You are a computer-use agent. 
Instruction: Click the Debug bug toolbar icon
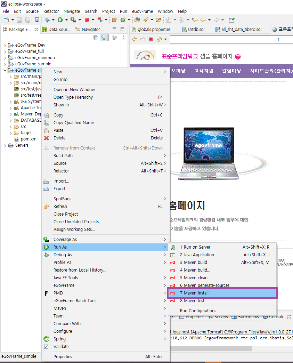point(47,20)
